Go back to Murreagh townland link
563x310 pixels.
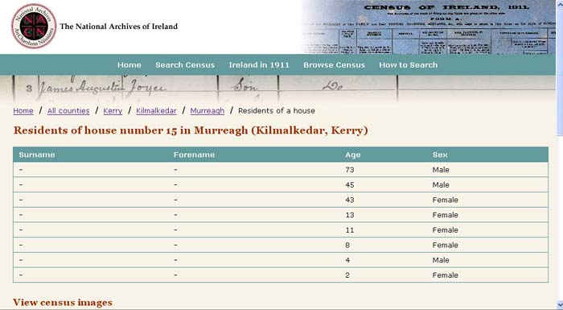point(208,111)
